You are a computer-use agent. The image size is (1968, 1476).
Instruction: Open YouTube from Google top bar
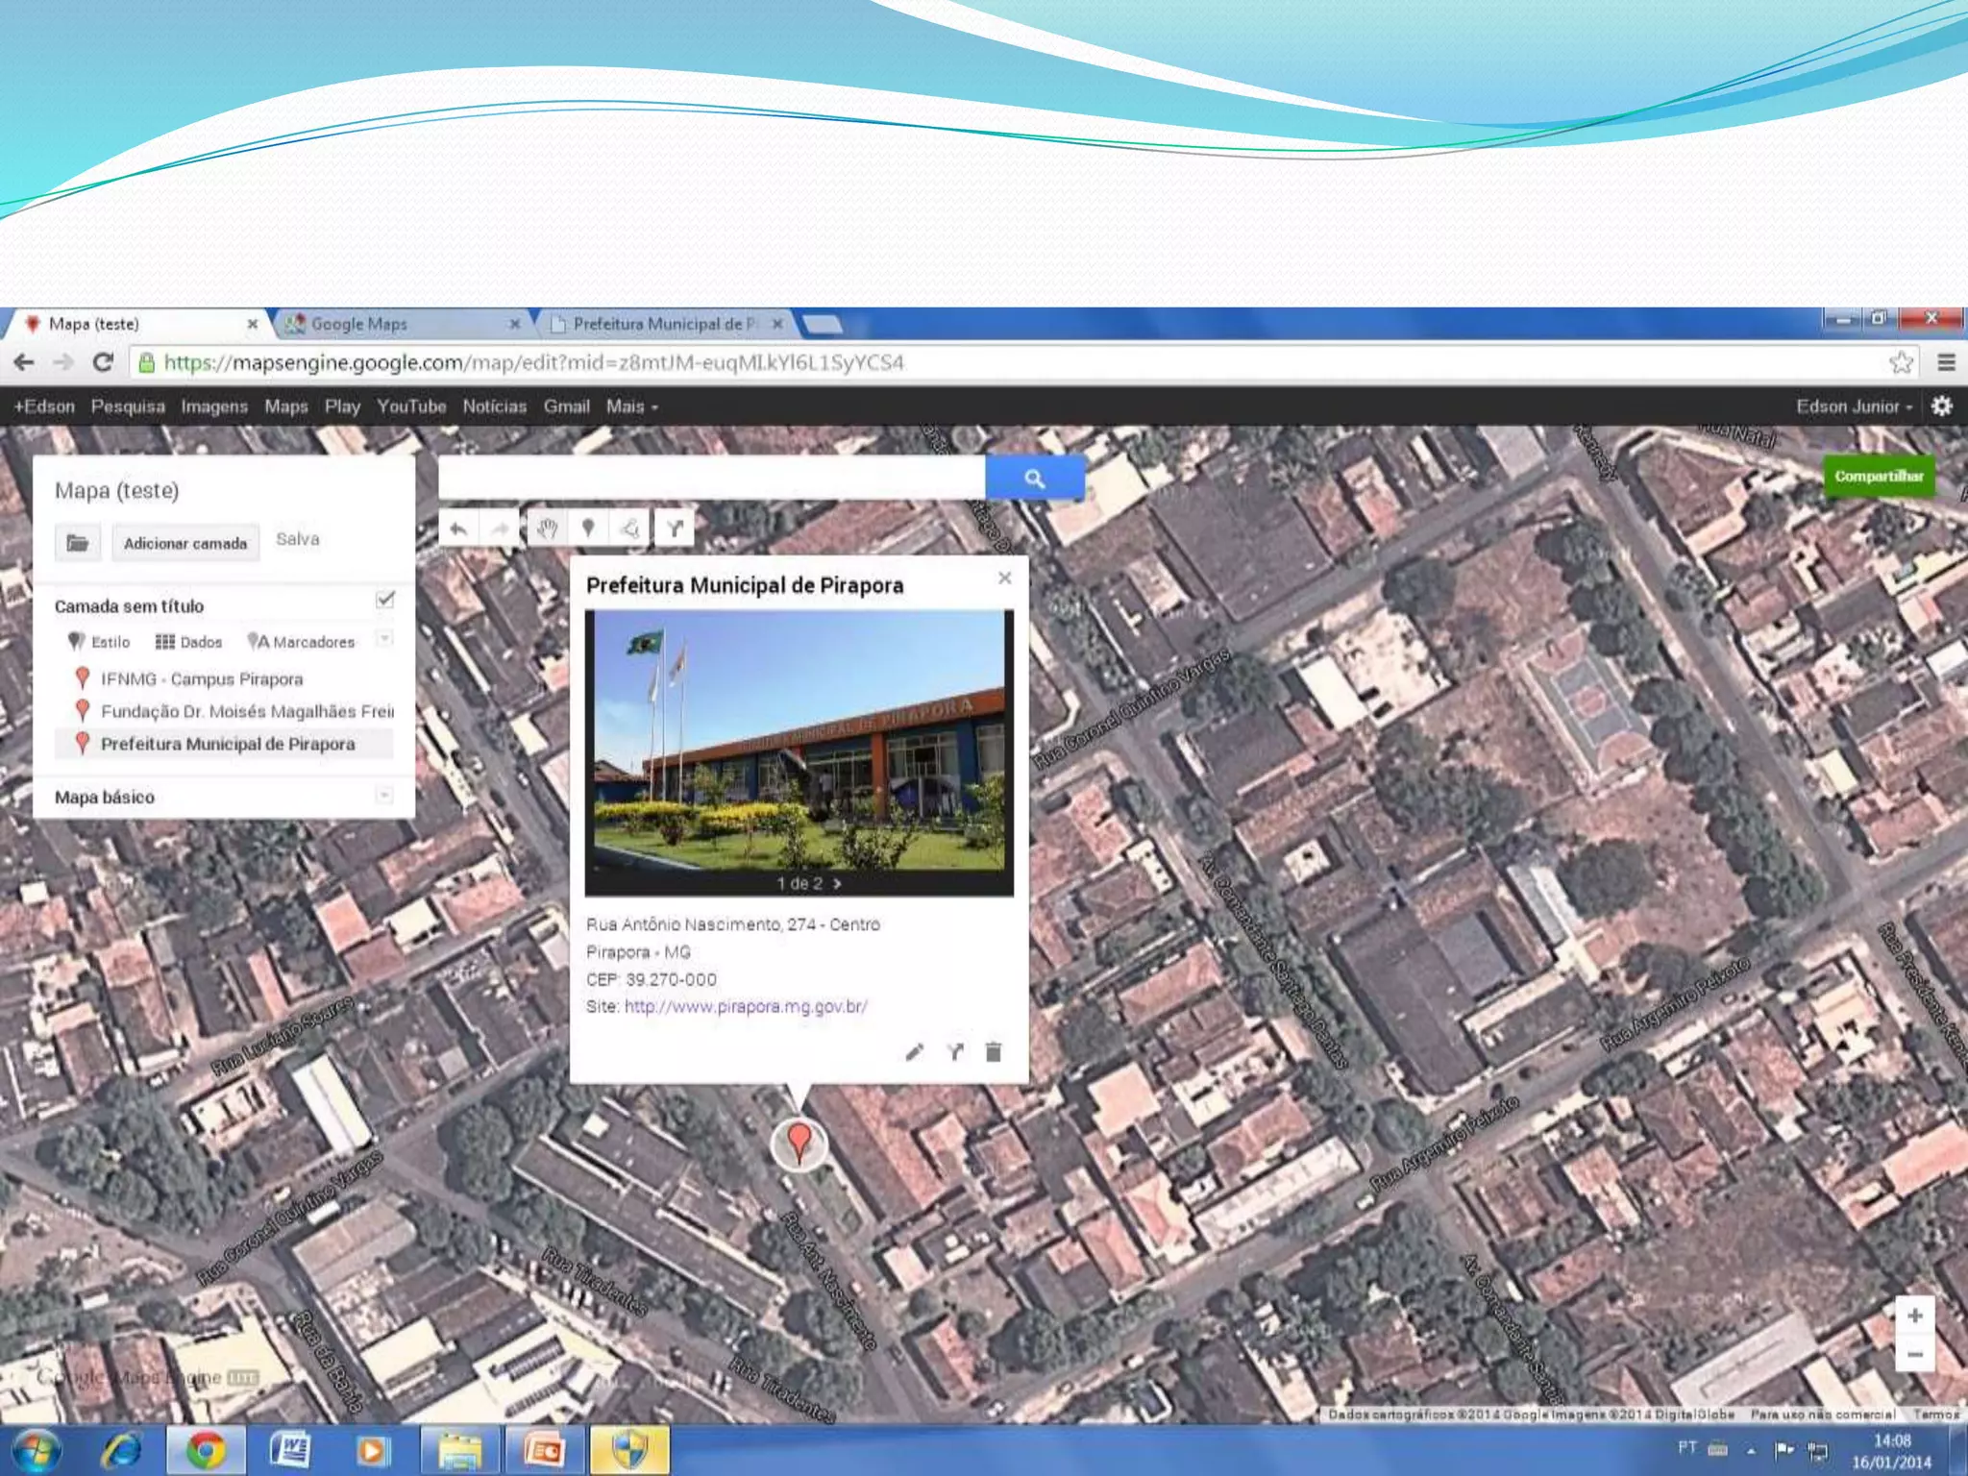point(411,406)
